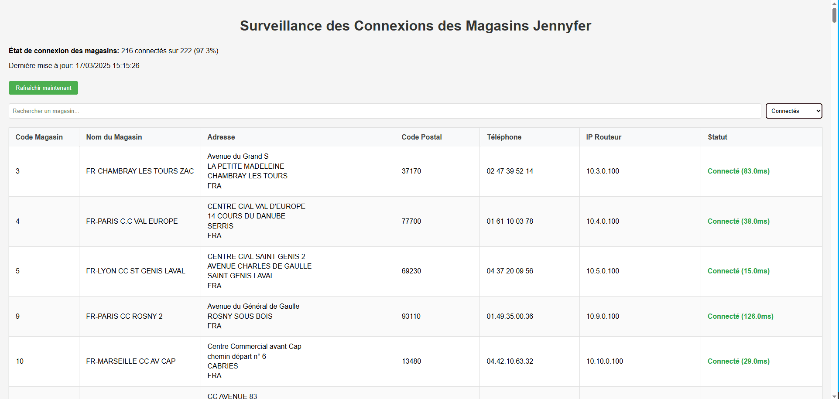The height and width of the screenshot is (399, 839).
Task: Click router IP 10.5.0.100
Action: [x=603, y=271]
